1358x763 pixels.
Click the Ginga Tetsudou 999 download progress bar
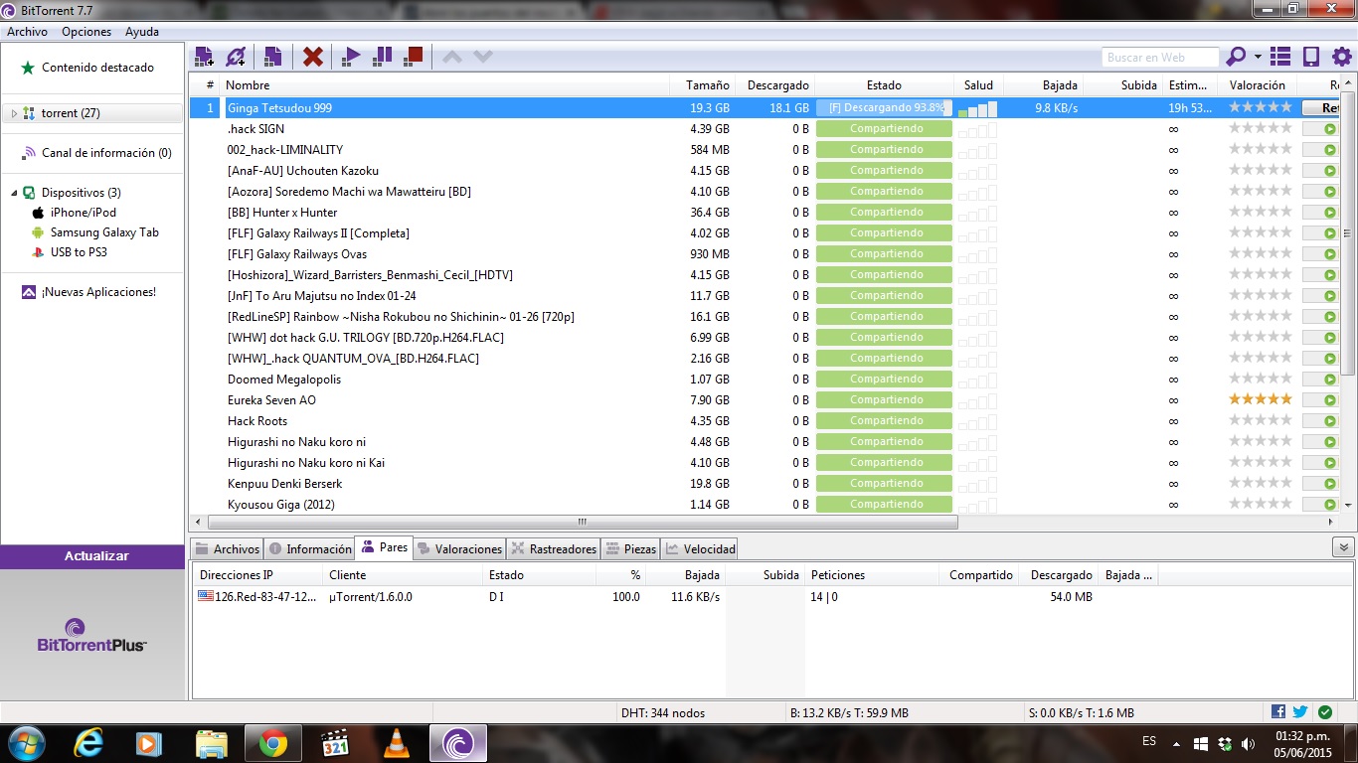point(884,107)
